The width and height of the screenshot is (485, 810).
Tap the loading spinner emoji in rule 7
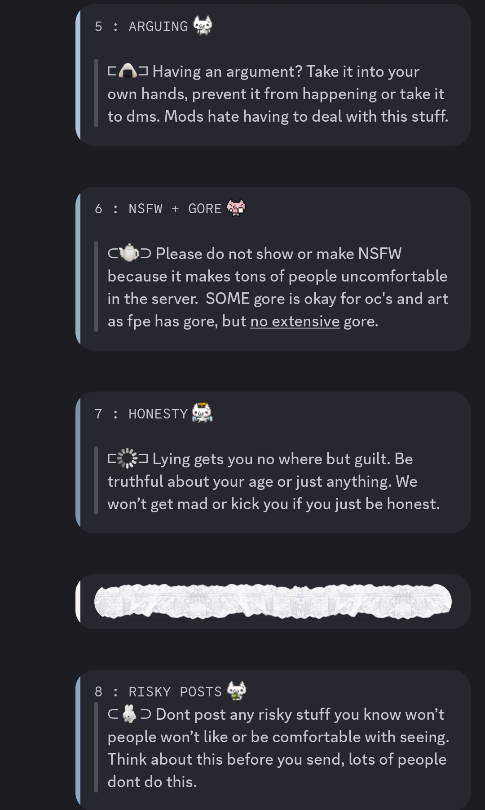128,458
